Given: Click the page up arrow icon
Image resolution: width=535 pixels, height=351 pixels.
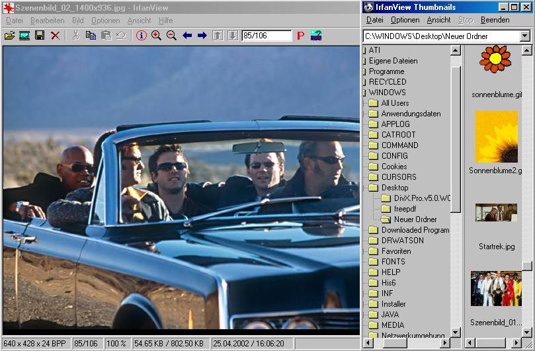Looking at the screenshot, I should tap(218, 36).
